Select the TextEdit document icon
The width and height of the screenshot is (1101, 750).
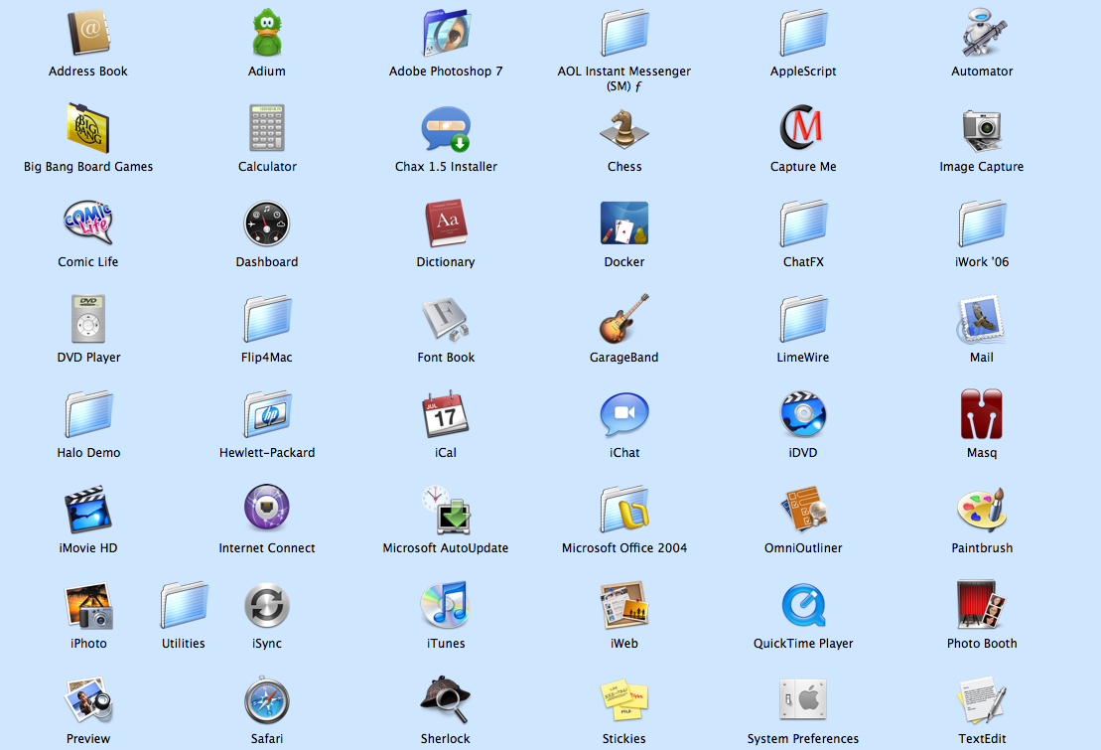tap(982, 700)
